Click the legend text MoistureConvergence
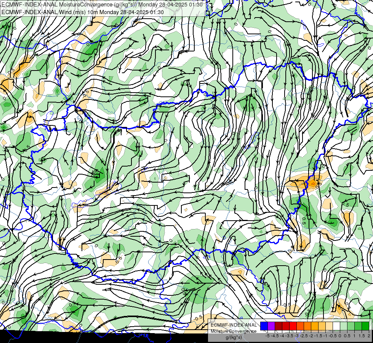 pos(234,331)
